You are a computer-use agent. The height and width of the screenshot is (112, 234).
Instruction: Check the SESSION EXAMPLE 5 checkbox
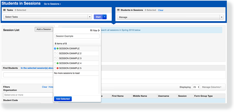55,68
